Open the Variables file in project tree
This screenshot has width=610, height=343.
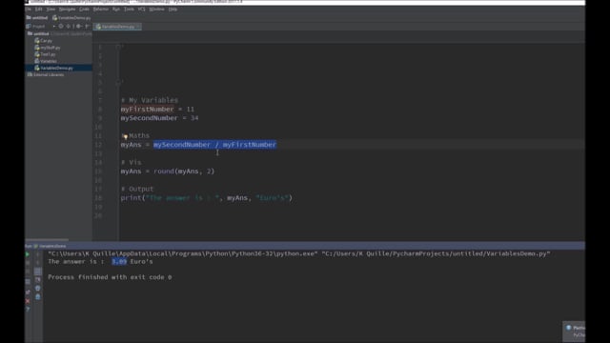(x=46, y=61)
